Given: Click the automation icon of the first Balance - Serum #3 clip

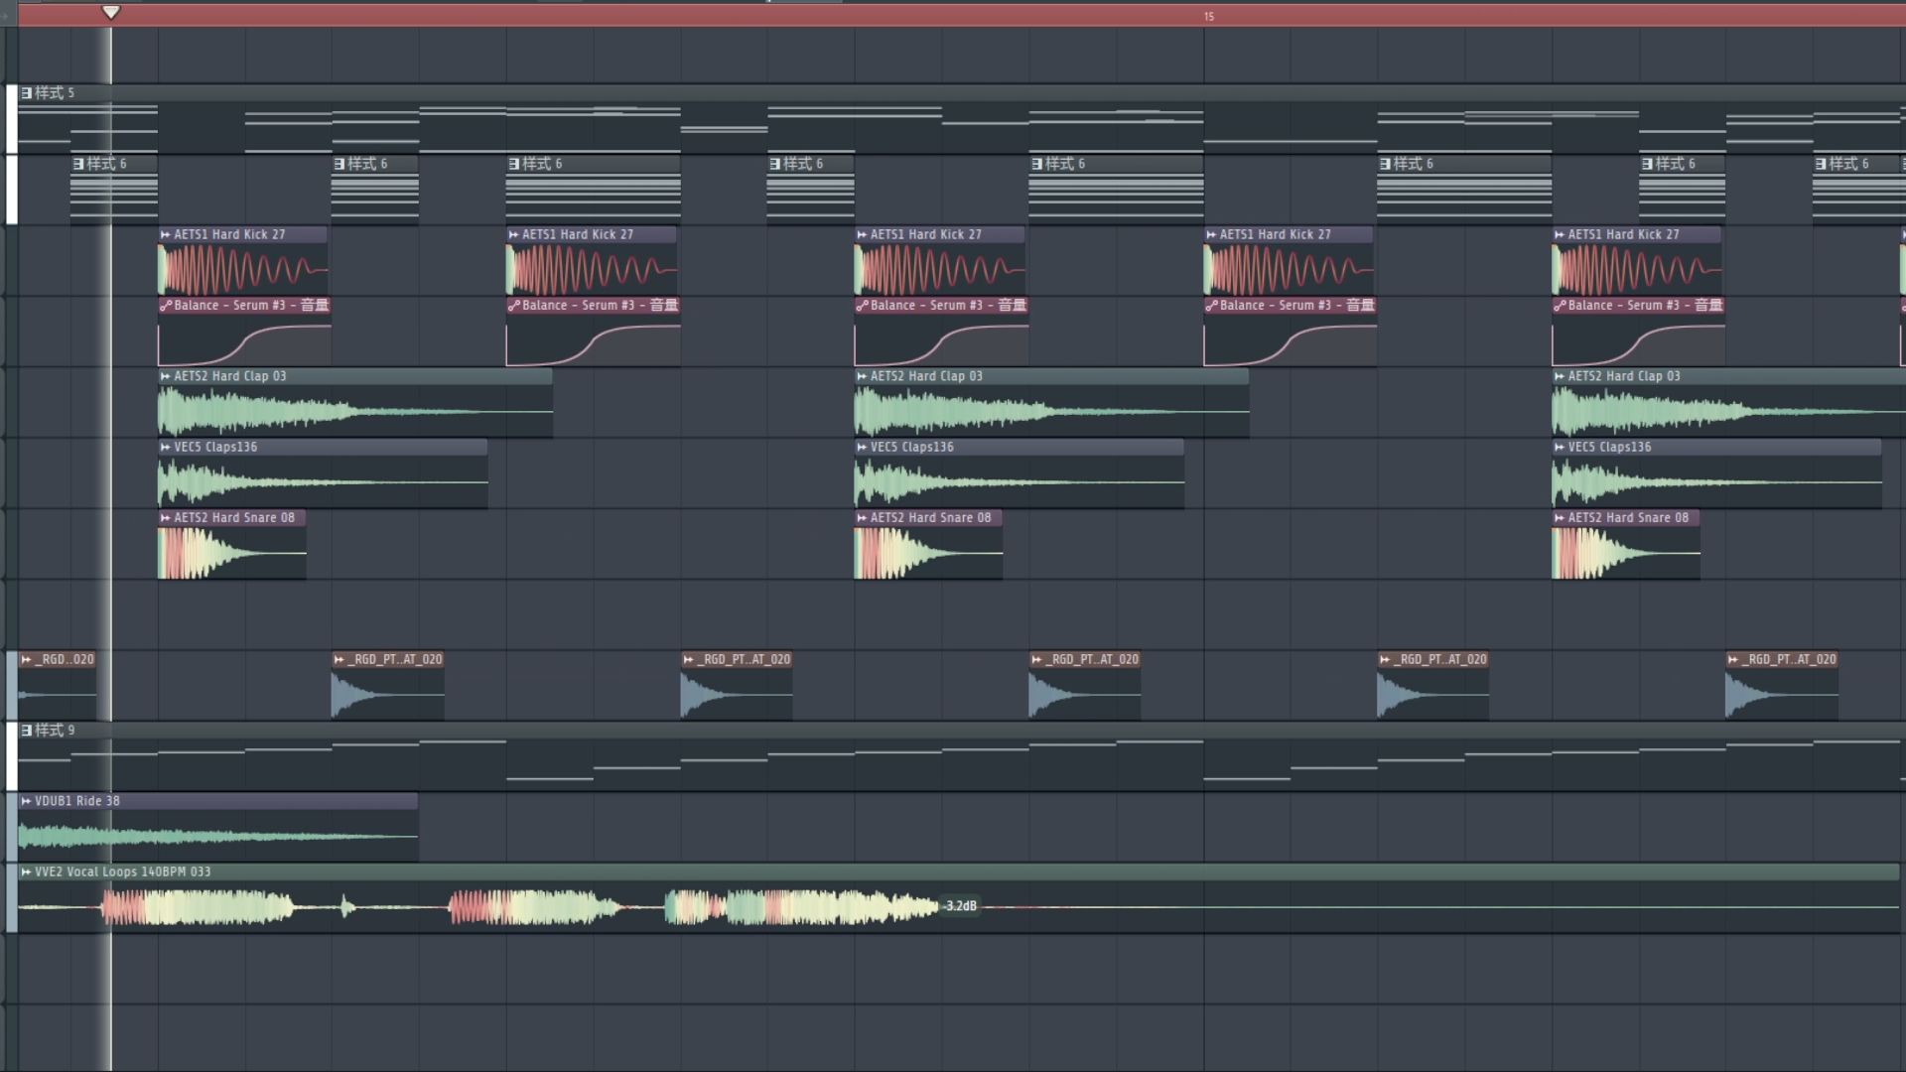Looking at the screenshot, I should click(166, 306).
